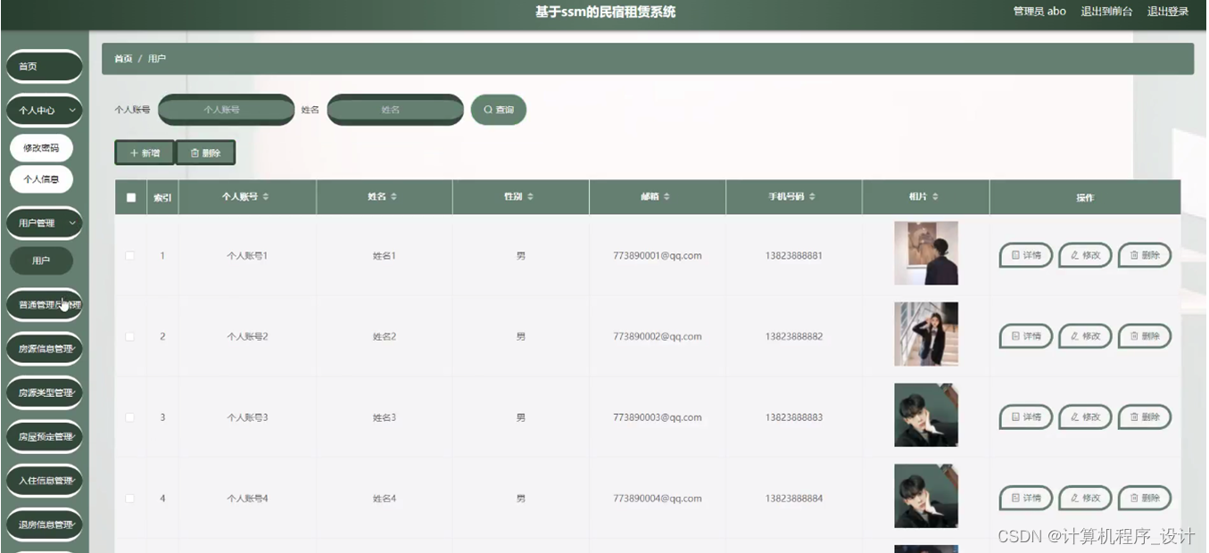Go to 首页 in the sidebar

[x=45, y=66]
